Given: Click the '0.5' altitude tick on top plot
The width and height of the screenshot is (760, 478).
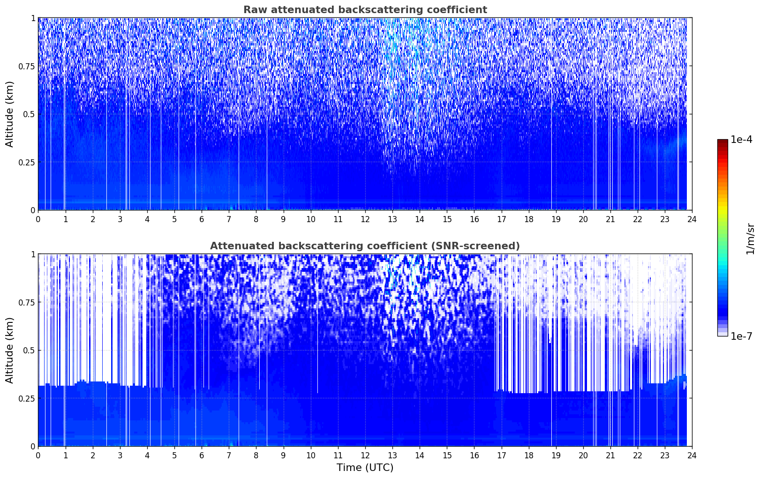Looking at the screenshot, I should click(30, 114).
